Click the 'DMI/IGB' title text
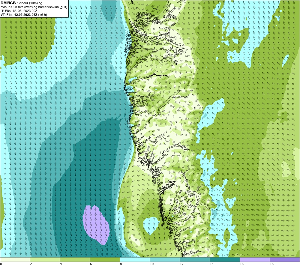 click(8, 3)
